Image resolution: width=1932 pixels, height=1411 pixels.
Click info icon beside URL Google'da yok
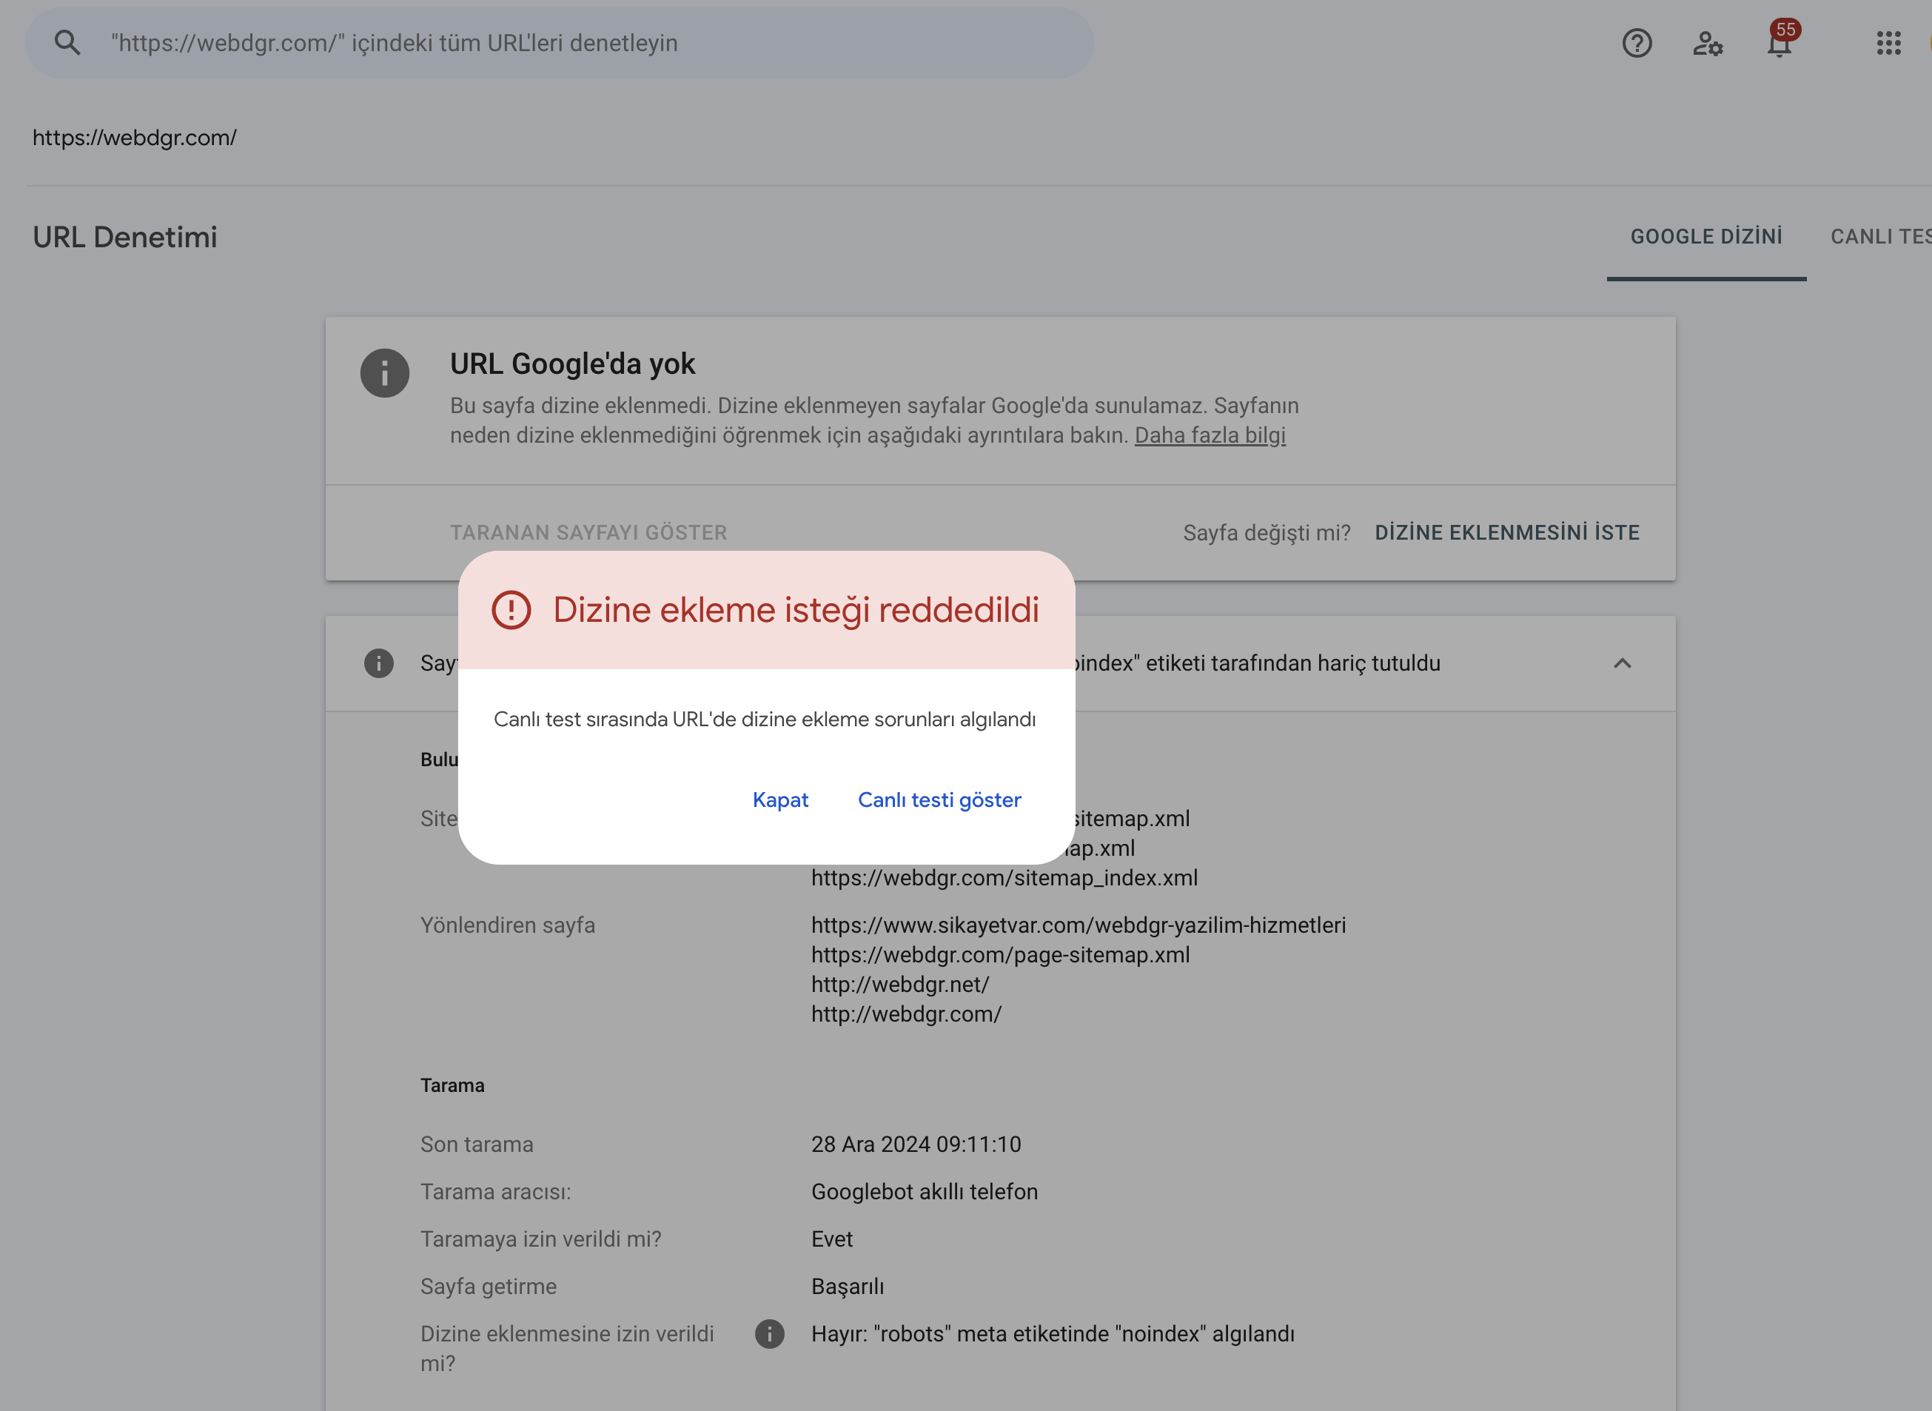click(384, 373)
